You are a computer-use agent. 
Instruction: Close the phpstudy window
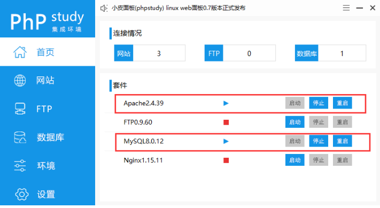click(373, 8)
